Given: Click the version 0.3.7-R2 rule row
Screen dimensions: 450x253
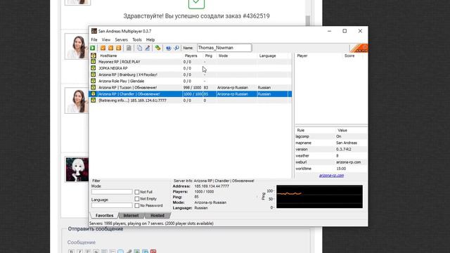Looking at the screenshot, I should (x=331, y=150).
